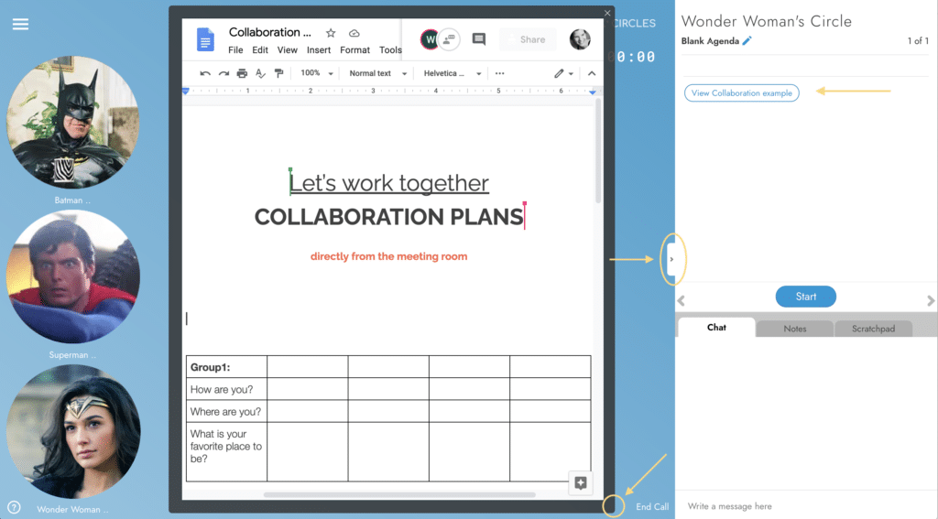Click the text directly from the meeting room

pyautogui.click(x=388, y=256)
